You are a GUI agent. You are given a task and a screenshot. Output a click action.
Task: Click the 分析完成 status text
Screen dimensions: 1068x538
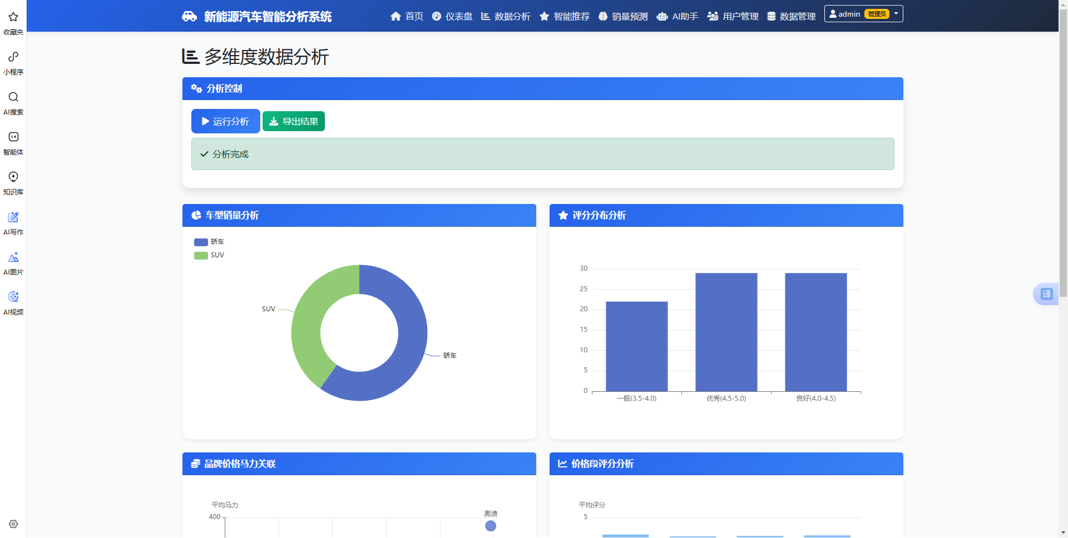[230, 154]
